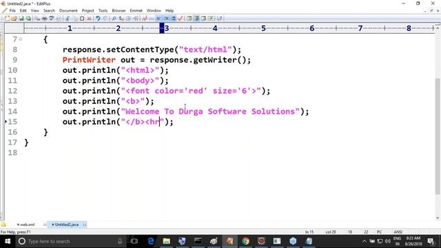441x248 pixels.
Task: Open the volume control in system tray
Action: (x=388, y=241)
